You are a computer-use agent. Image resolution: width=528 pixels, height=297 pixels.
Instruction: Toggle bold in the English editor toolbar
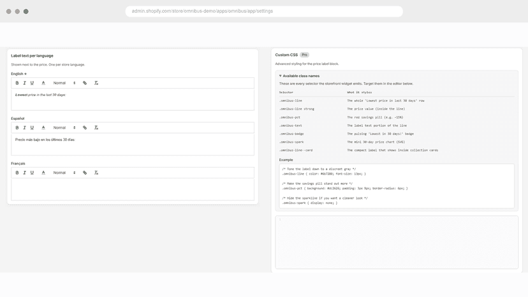[17, 83]
